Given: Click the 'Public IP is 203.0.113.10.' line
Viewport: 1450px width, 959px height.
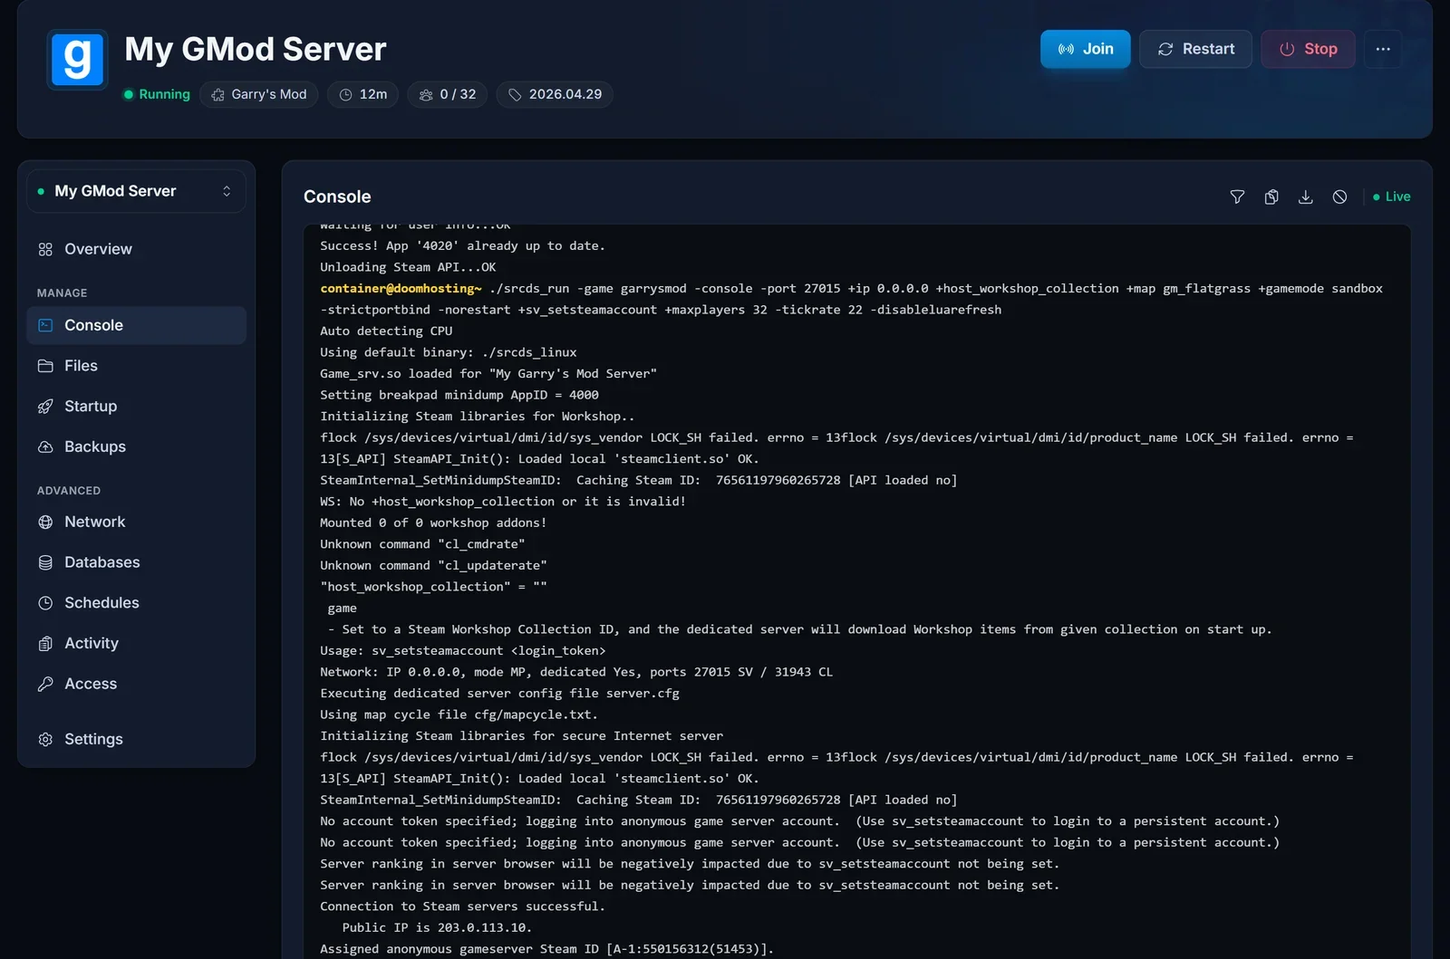Looking at the screenshot, I should tap(437, 927).
